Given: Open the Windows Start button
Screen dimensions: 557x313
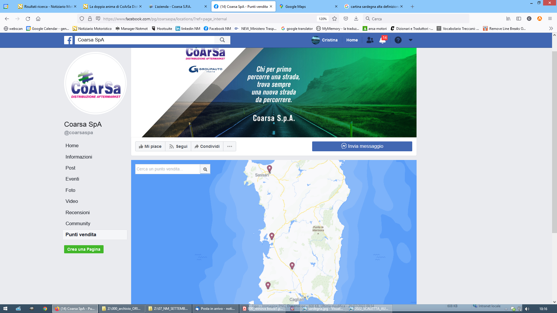Looking at the screenshot, I should coord(5,309).
